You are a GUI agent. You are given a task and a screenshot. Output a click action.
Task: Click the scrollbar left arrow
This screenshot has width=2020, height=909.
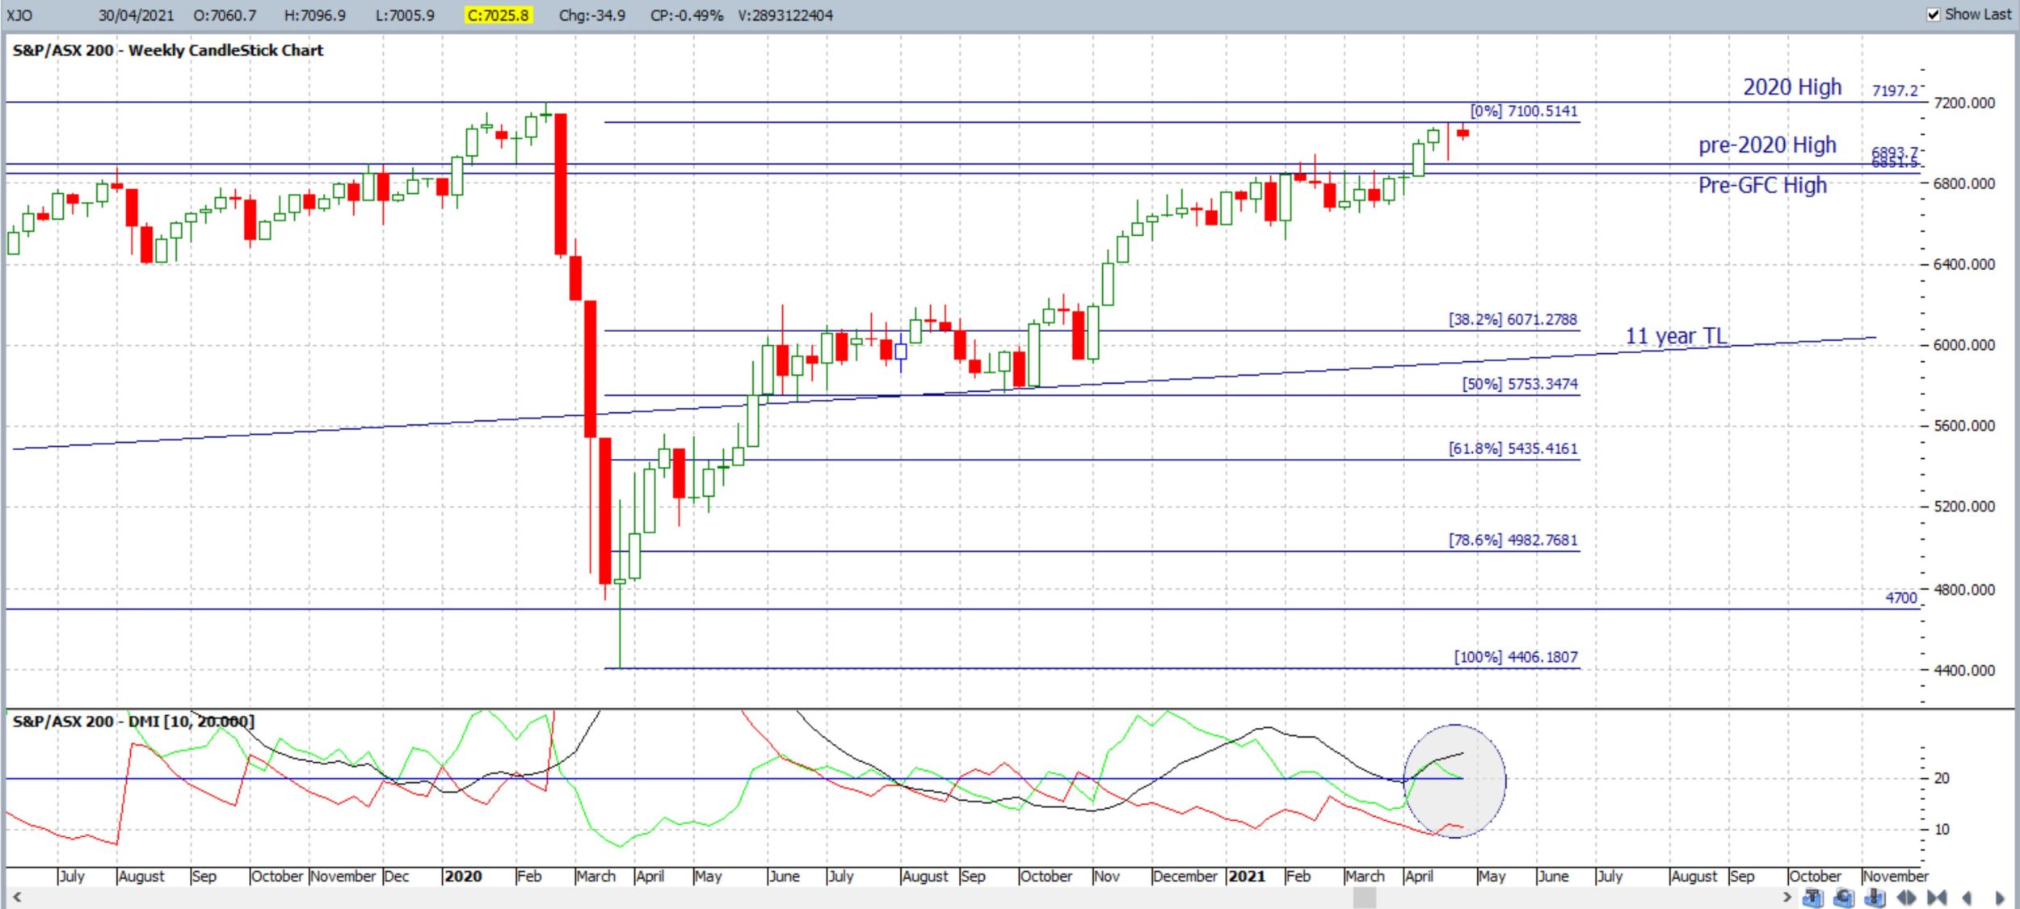pyautogui.click(x=16, y=896)
